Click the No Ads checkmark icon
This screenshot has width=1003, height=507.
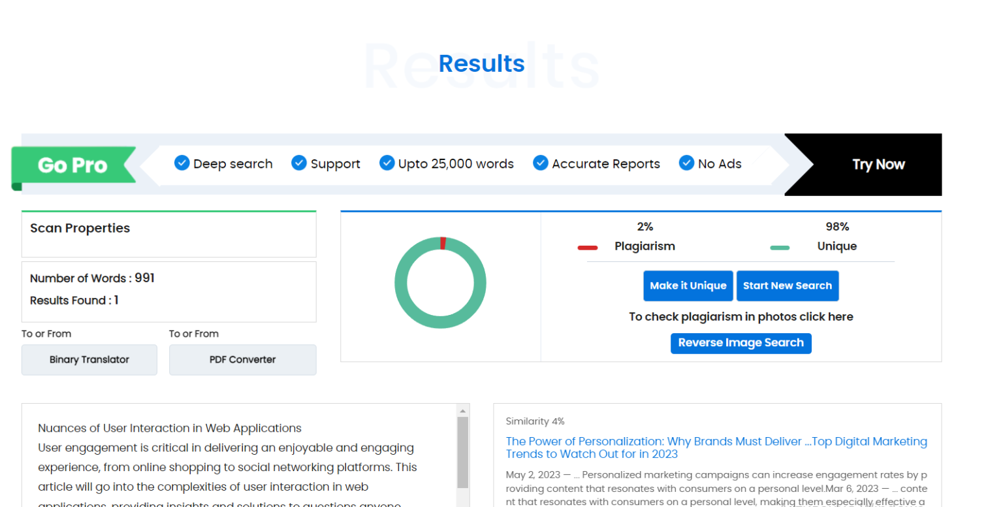pos(686,163)
